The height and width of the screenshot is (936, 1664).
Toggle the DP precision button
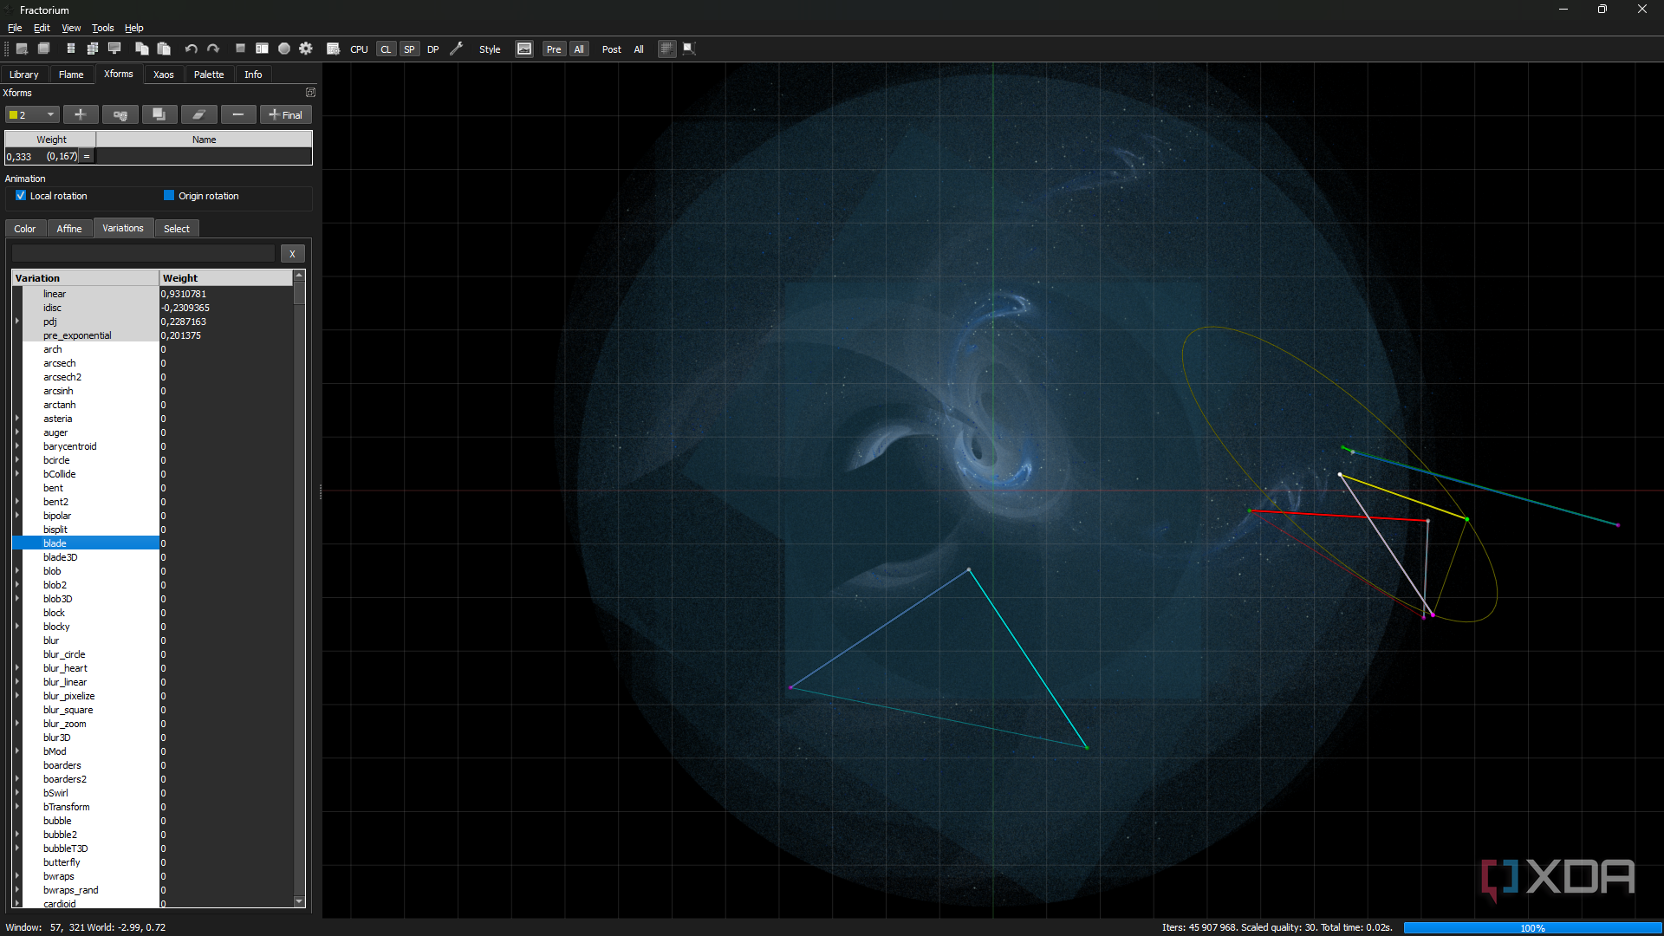[x=432, y=49]
